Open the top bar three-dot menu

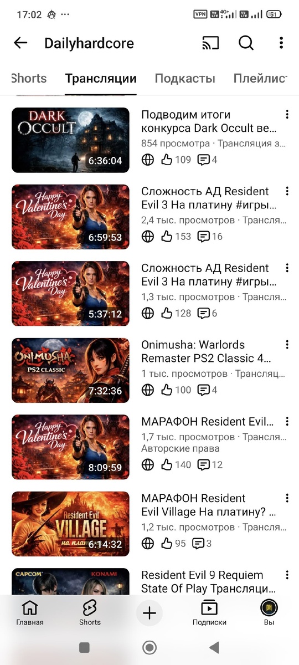pos(281,43)
